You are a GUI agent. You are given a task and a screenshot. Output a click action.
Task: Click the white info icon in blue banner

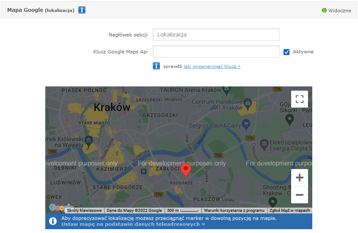pyautogui.click(x=53, y=221)
